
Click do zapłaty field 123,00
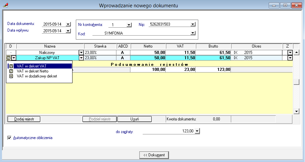pyautogui.click(x=168, y=131)
